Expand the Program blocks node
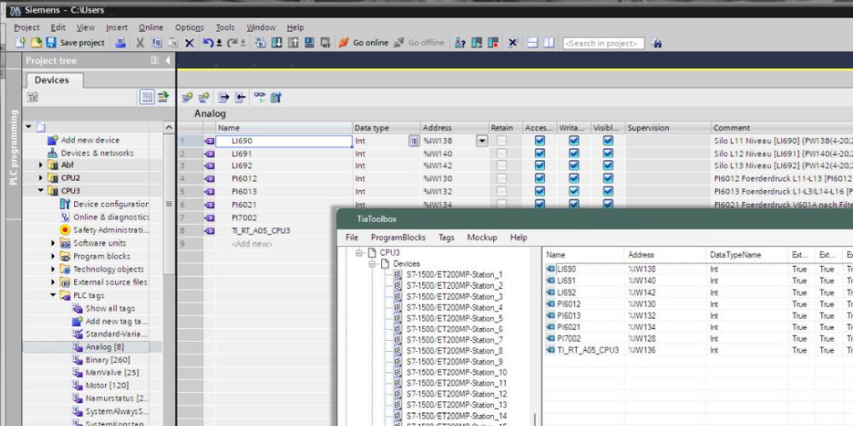The height and width of the screenshot is (426, 853). click(53, 256)
